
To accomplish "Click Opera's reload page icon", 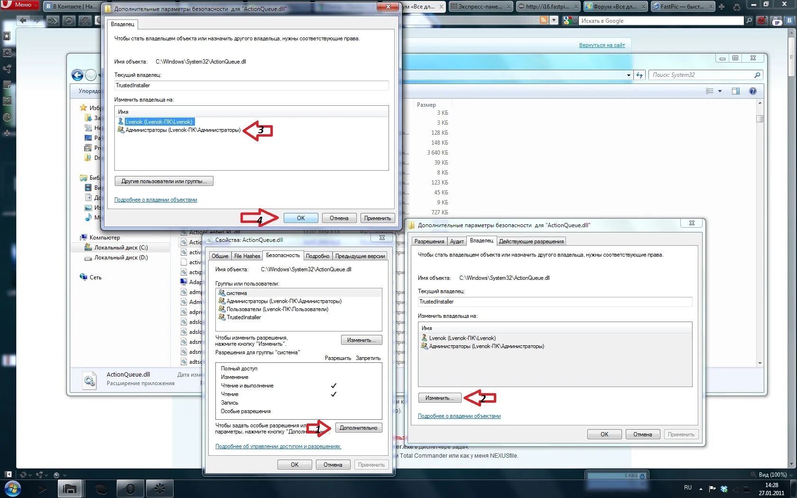I will 69,20.
